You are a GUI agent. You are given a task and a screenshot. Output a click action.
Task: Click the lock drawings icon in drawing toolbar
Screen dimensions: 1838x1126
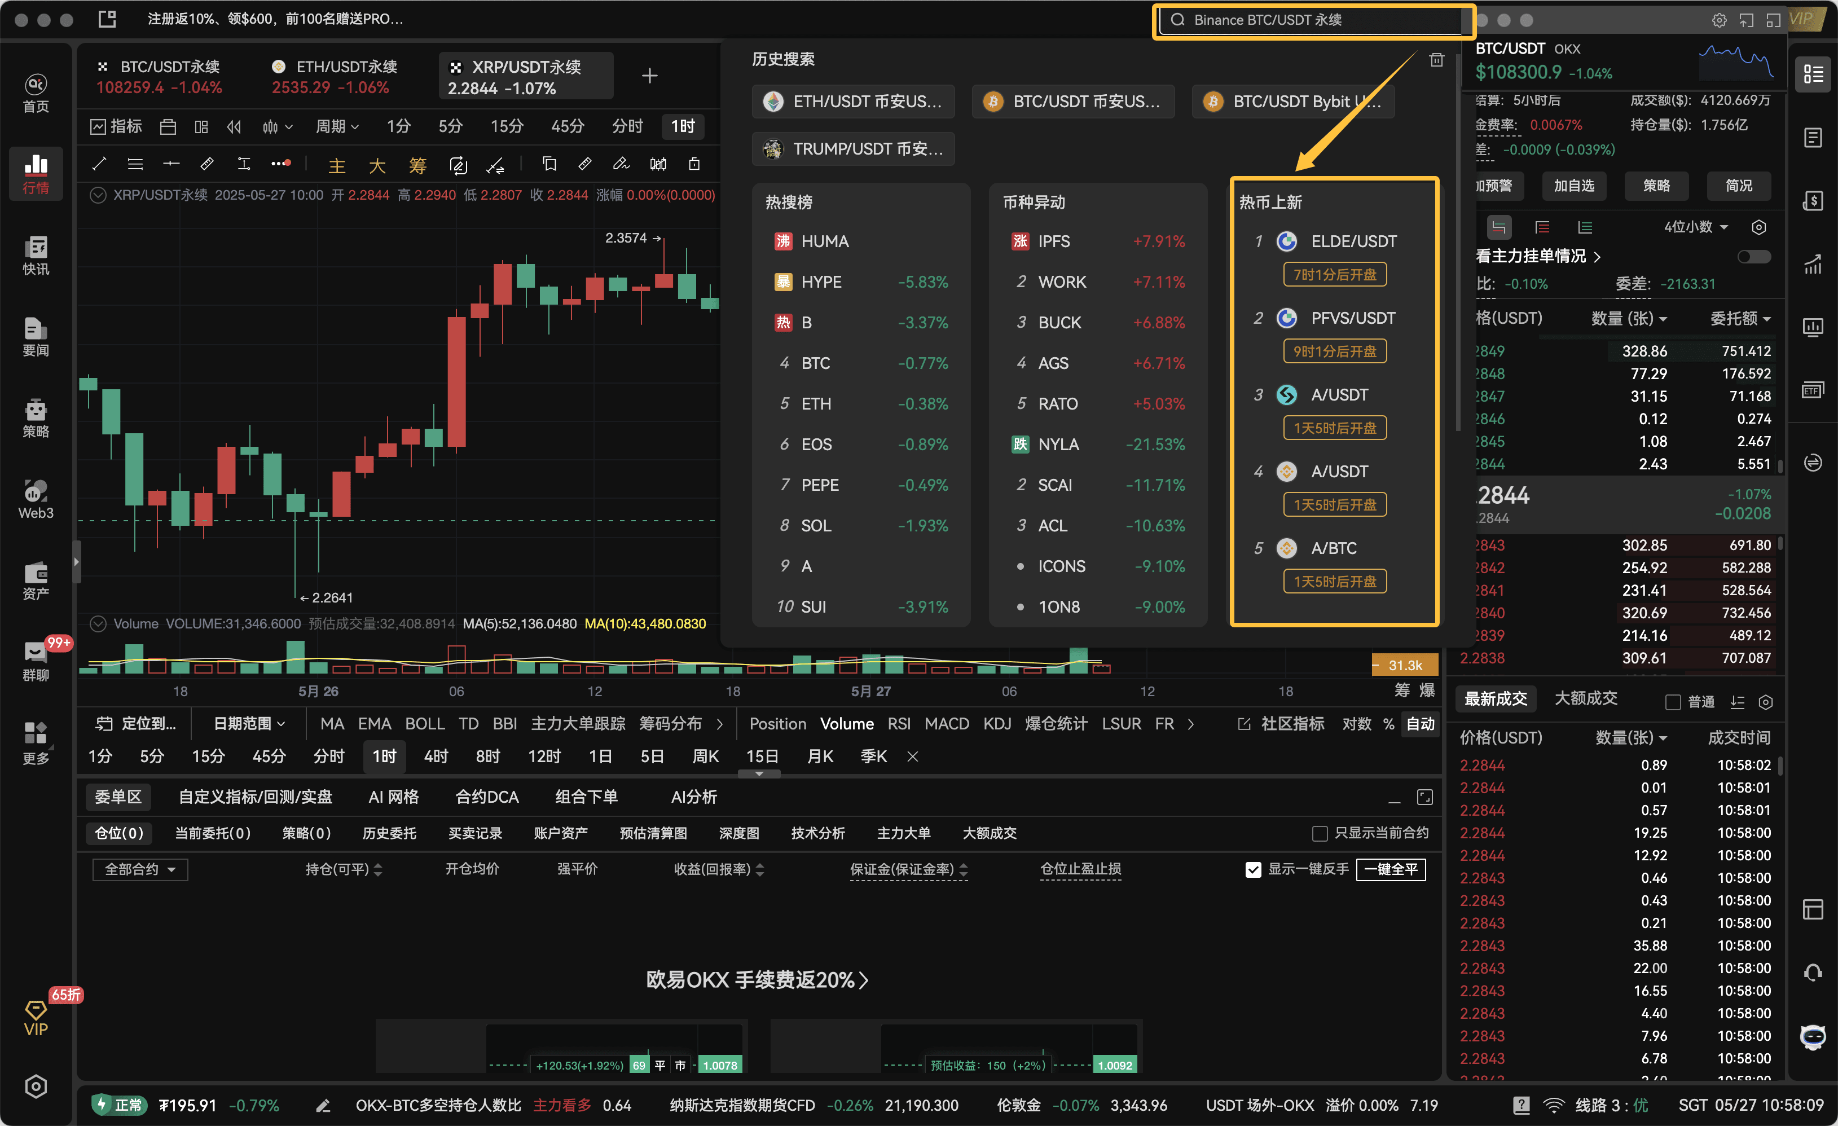coord(694,164)
